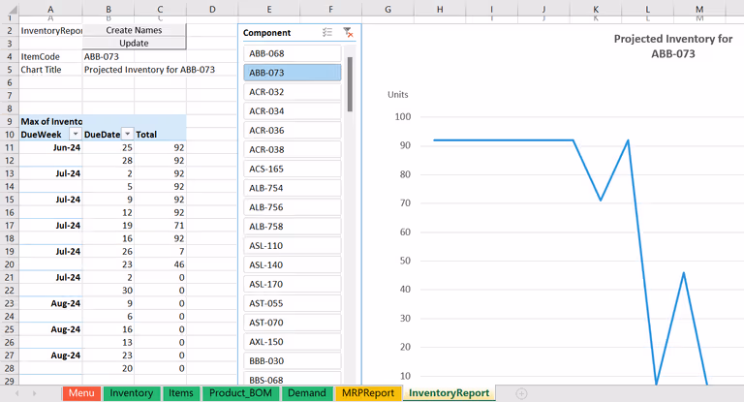Select the Total value 46 cell
This screenshot has width=744, height=402.
[161, 264]
